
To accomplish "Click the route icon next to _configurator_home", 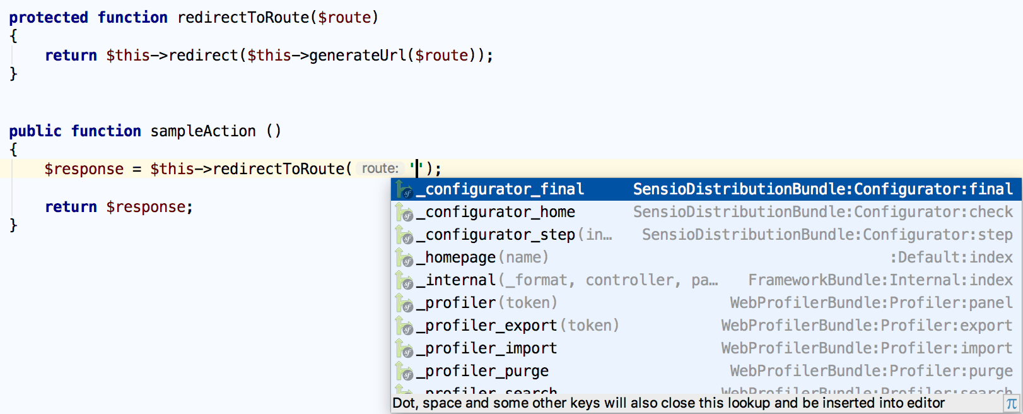I will (406, 211).
